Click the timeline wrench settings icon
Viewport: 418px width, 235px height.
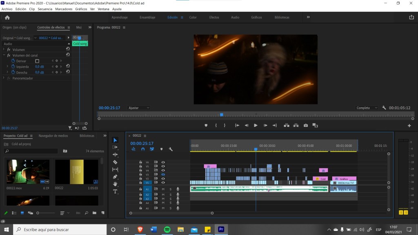point(171,149)
